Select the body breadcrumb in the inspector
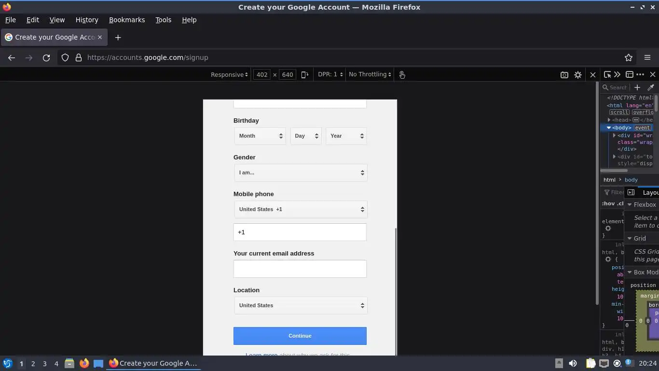The image size is (659, 371). 631,180
